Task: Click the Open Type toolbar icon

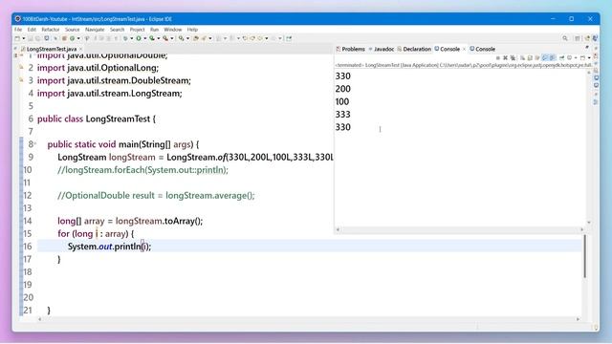Action: coord(195,38)
